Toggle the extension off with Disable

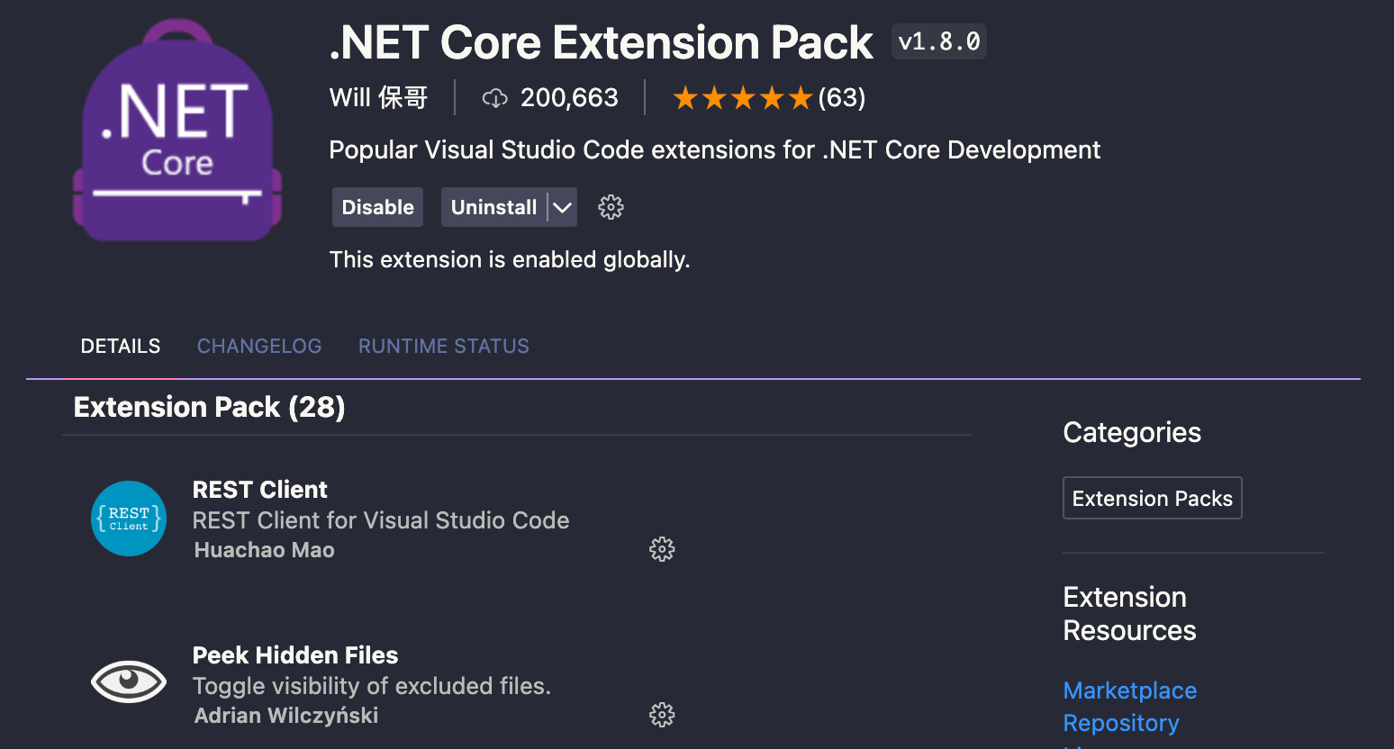tap(377, 207)
